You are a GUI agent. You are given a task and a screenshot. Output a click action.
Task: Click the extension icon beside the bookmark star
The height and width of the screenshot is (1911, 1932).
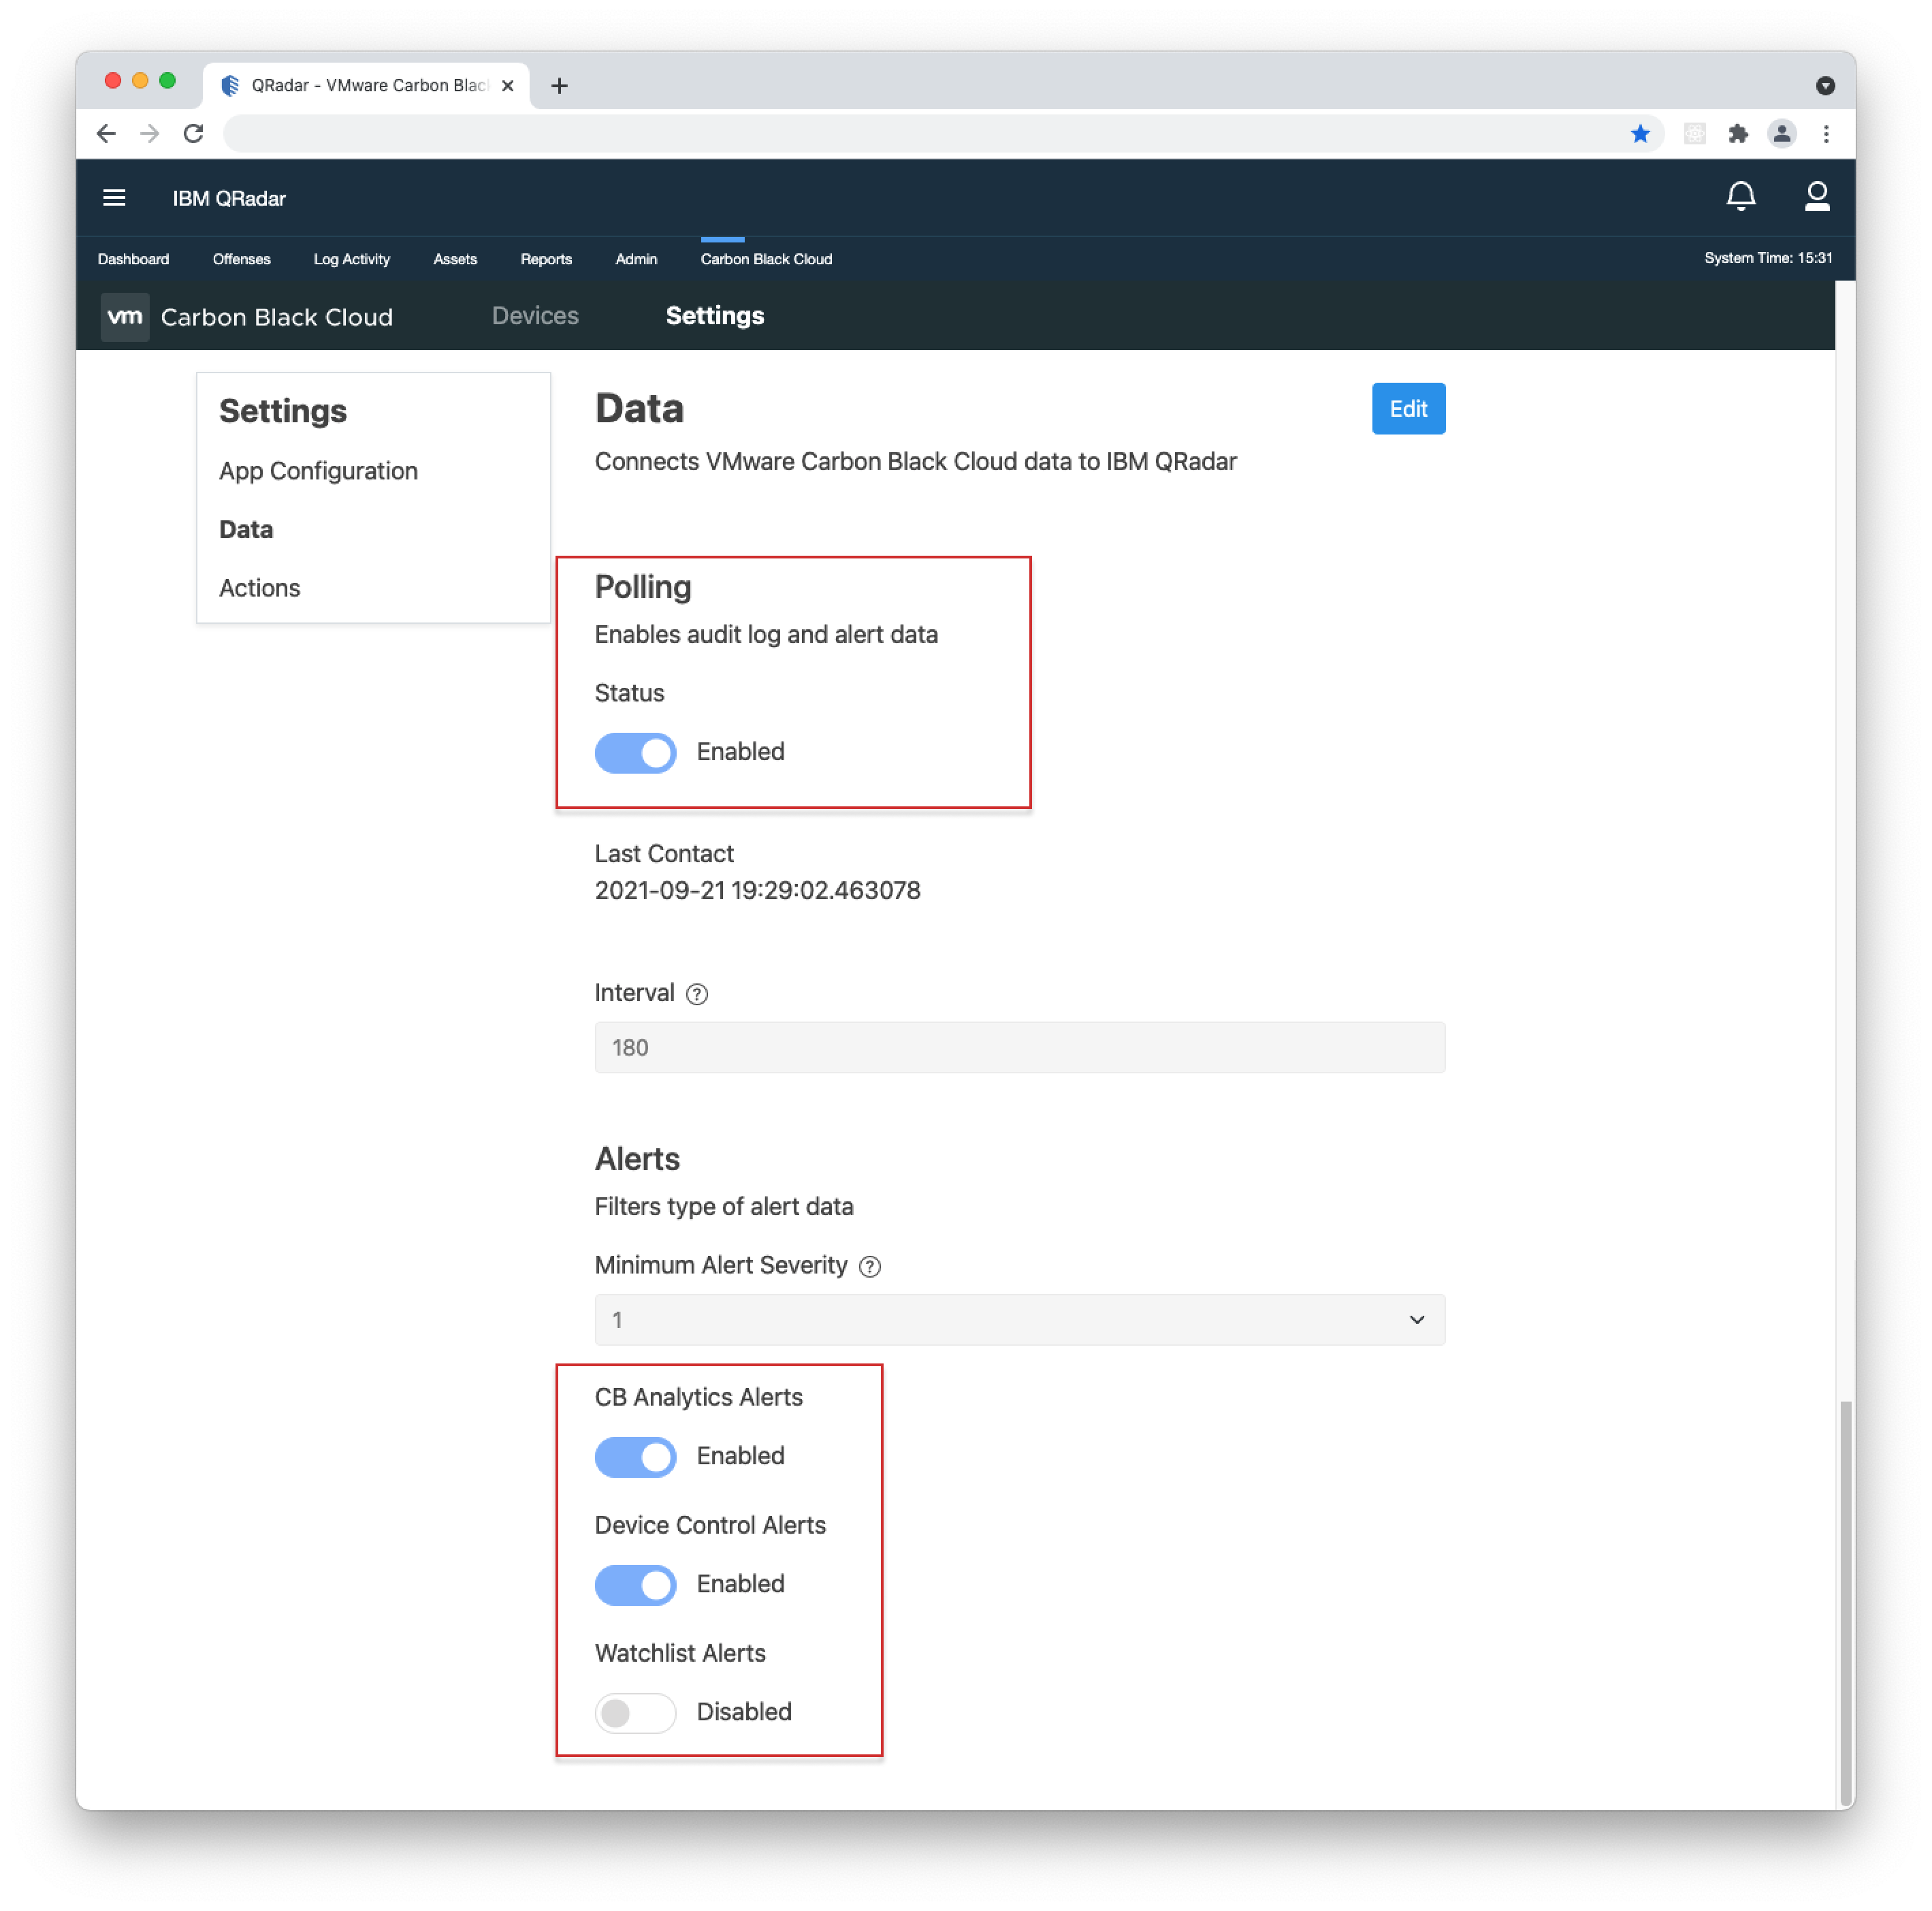[1694, 133]
